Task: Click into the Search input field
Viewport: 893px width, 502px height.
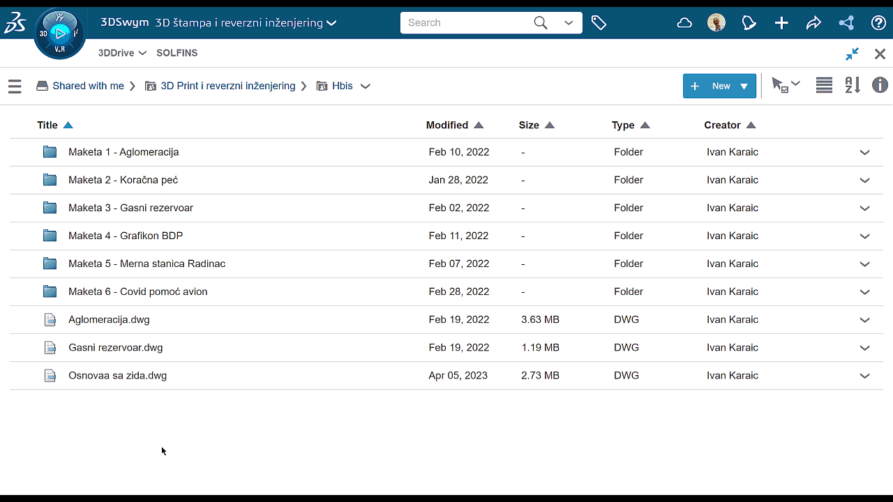Action: [464, 23]
